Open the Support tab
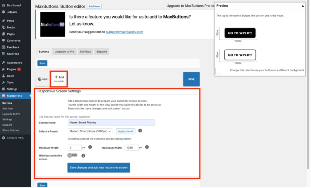The height and width of the screenshot is (188, 311). tap(102, 52)
